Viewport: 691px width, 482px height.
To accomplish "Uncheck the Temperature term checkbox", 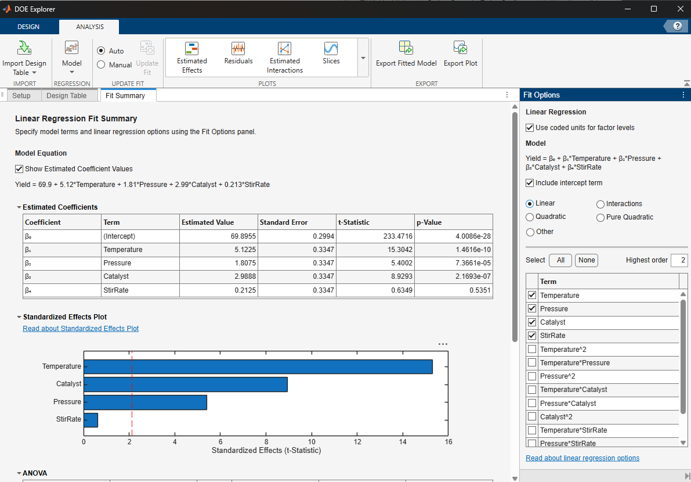I will point(532,295).
